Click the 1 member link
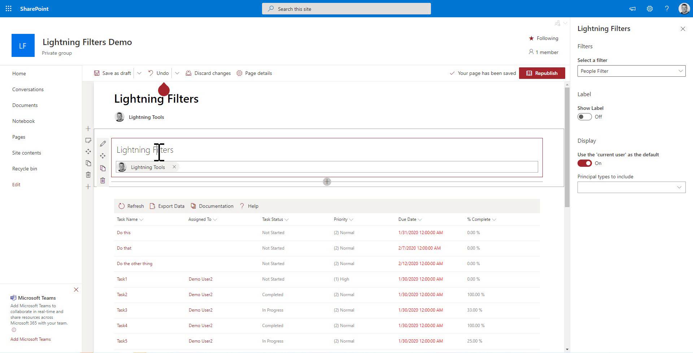 [x=544, y=52]
